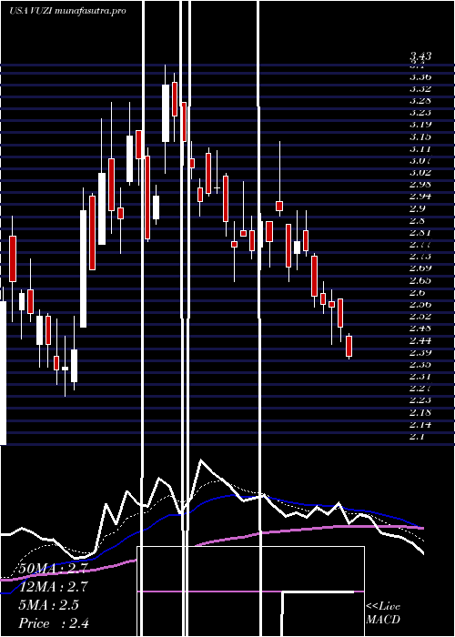The width and height of the screenshot is (455, 637).
Task: Click the 3.36 price axis label
Action: point(420,76)
